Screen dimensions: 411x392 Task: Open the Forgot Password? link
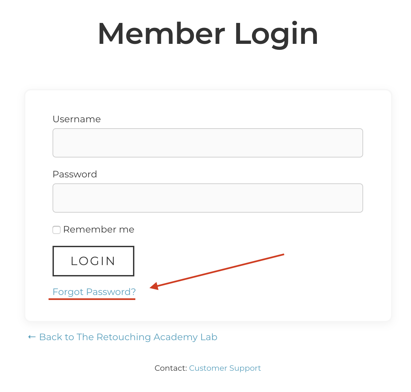(x=94, y=292)
